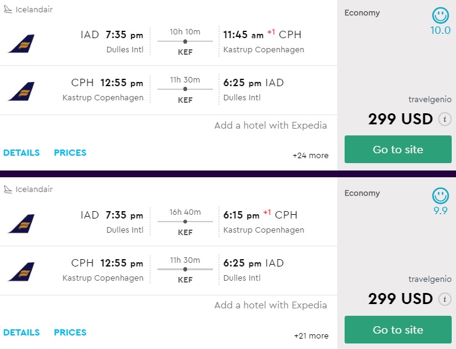Viewport: 456px width, 349px height.
Task: Click Icelandair logo on second result's return flight
Action: 21,271
